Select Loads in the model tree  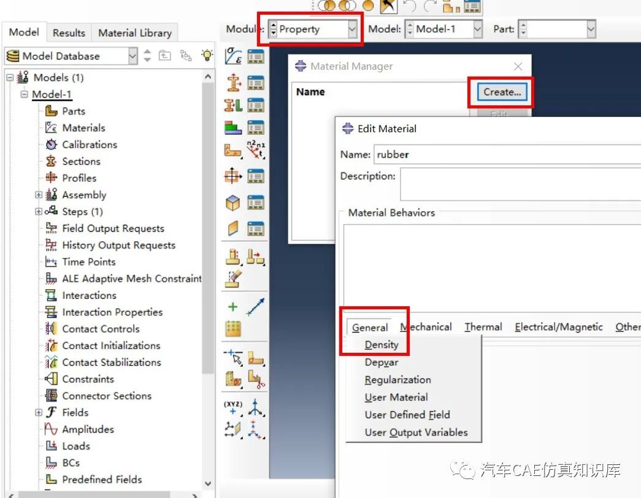[76, 446]
